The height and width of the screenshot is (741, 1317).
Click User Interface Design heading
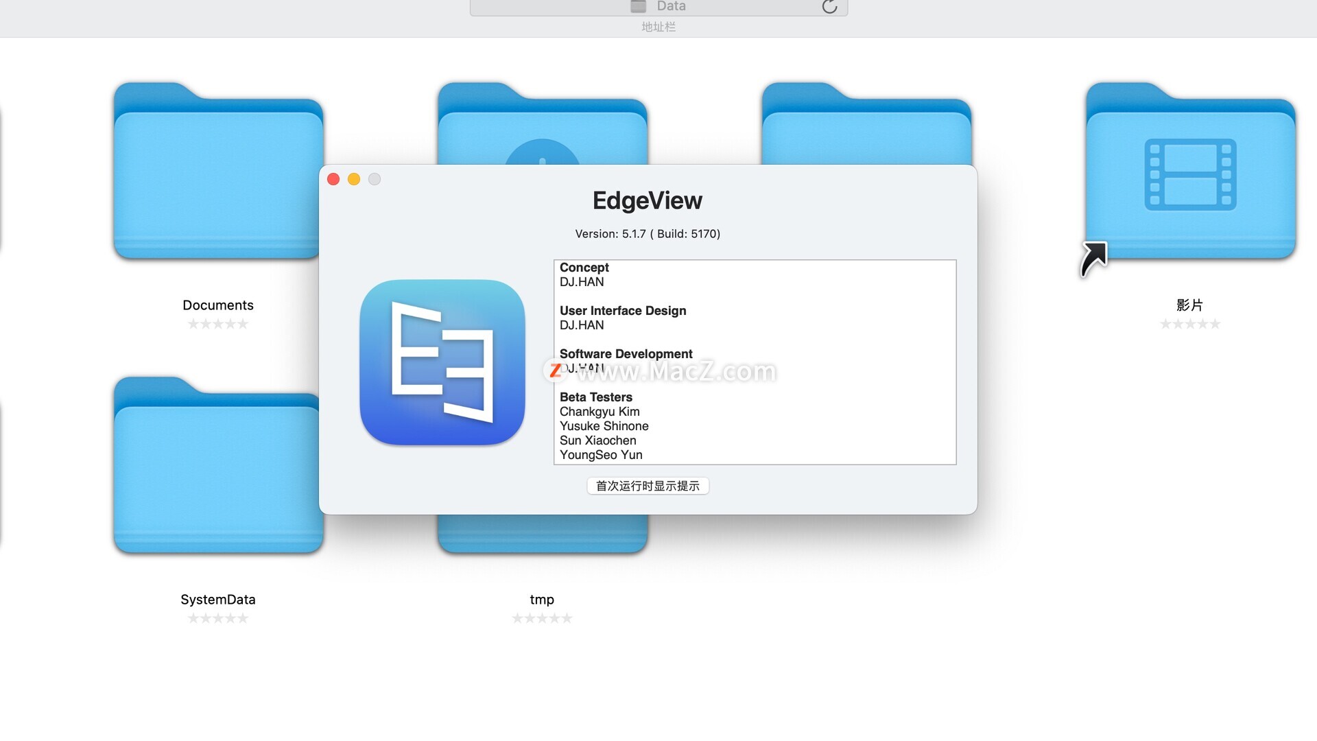tap(623, 311)
